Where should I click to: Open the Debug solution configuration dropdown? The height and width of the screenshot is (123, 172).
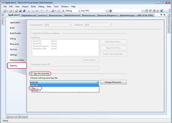79,11
